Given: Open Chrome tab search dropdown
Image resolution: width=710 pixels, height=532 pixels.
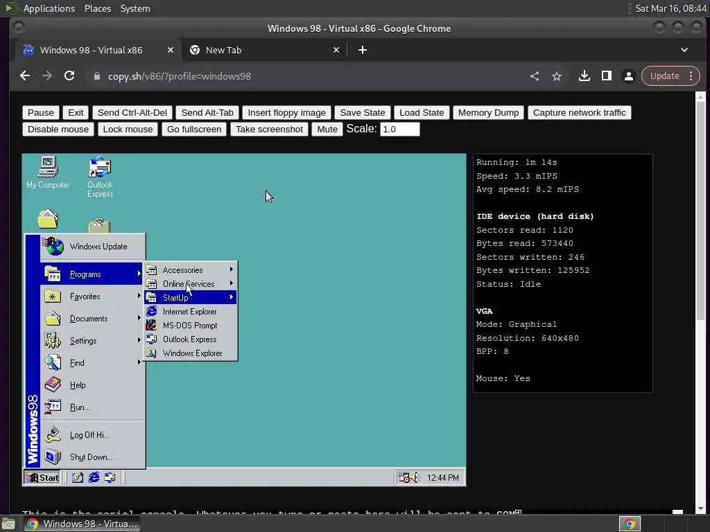Looking at the screenshot, I should tap(684, 50).
